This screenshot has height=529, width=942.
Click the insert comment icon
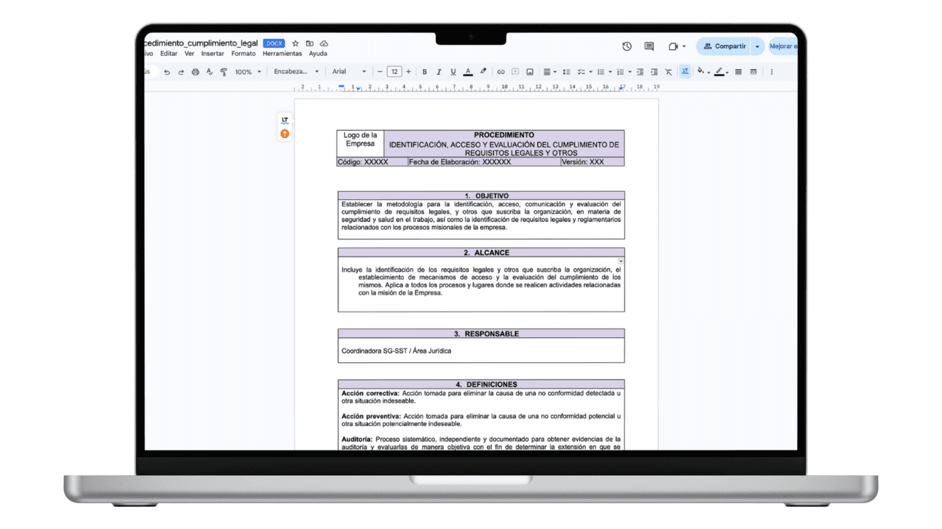pyautogui.click(x=515, y=71)
